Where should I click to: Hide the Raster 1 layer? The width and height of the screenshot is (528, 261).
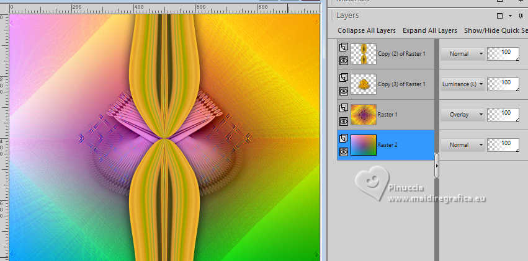(344, 122)
